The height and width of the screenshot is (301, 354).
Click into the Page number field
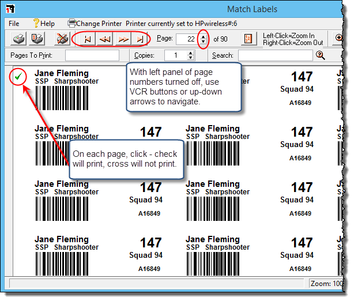click(x=187, y=39)
